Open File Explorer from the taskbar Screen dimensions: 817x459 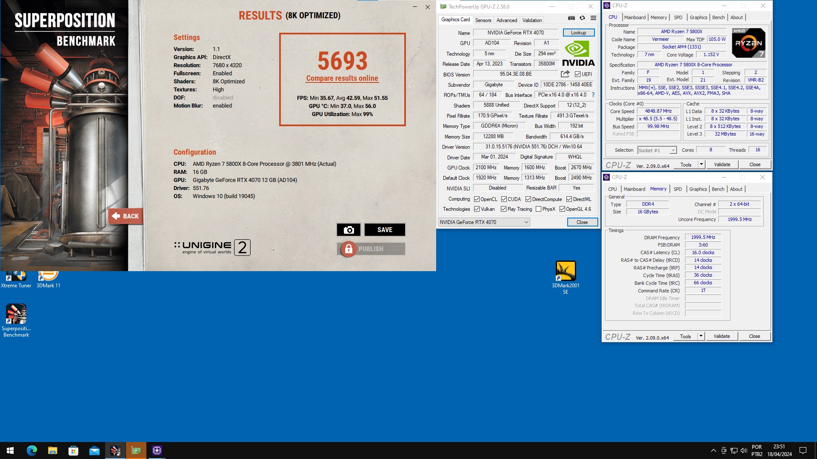point(52,450)
